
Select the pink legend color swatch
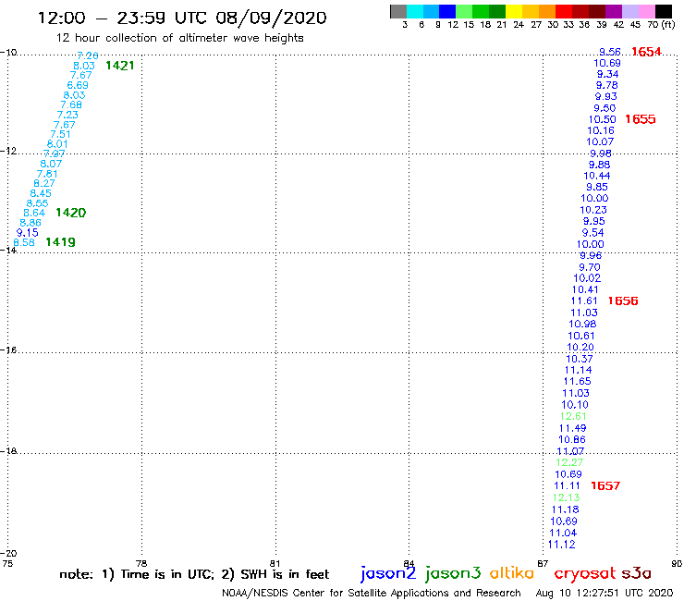646,11
